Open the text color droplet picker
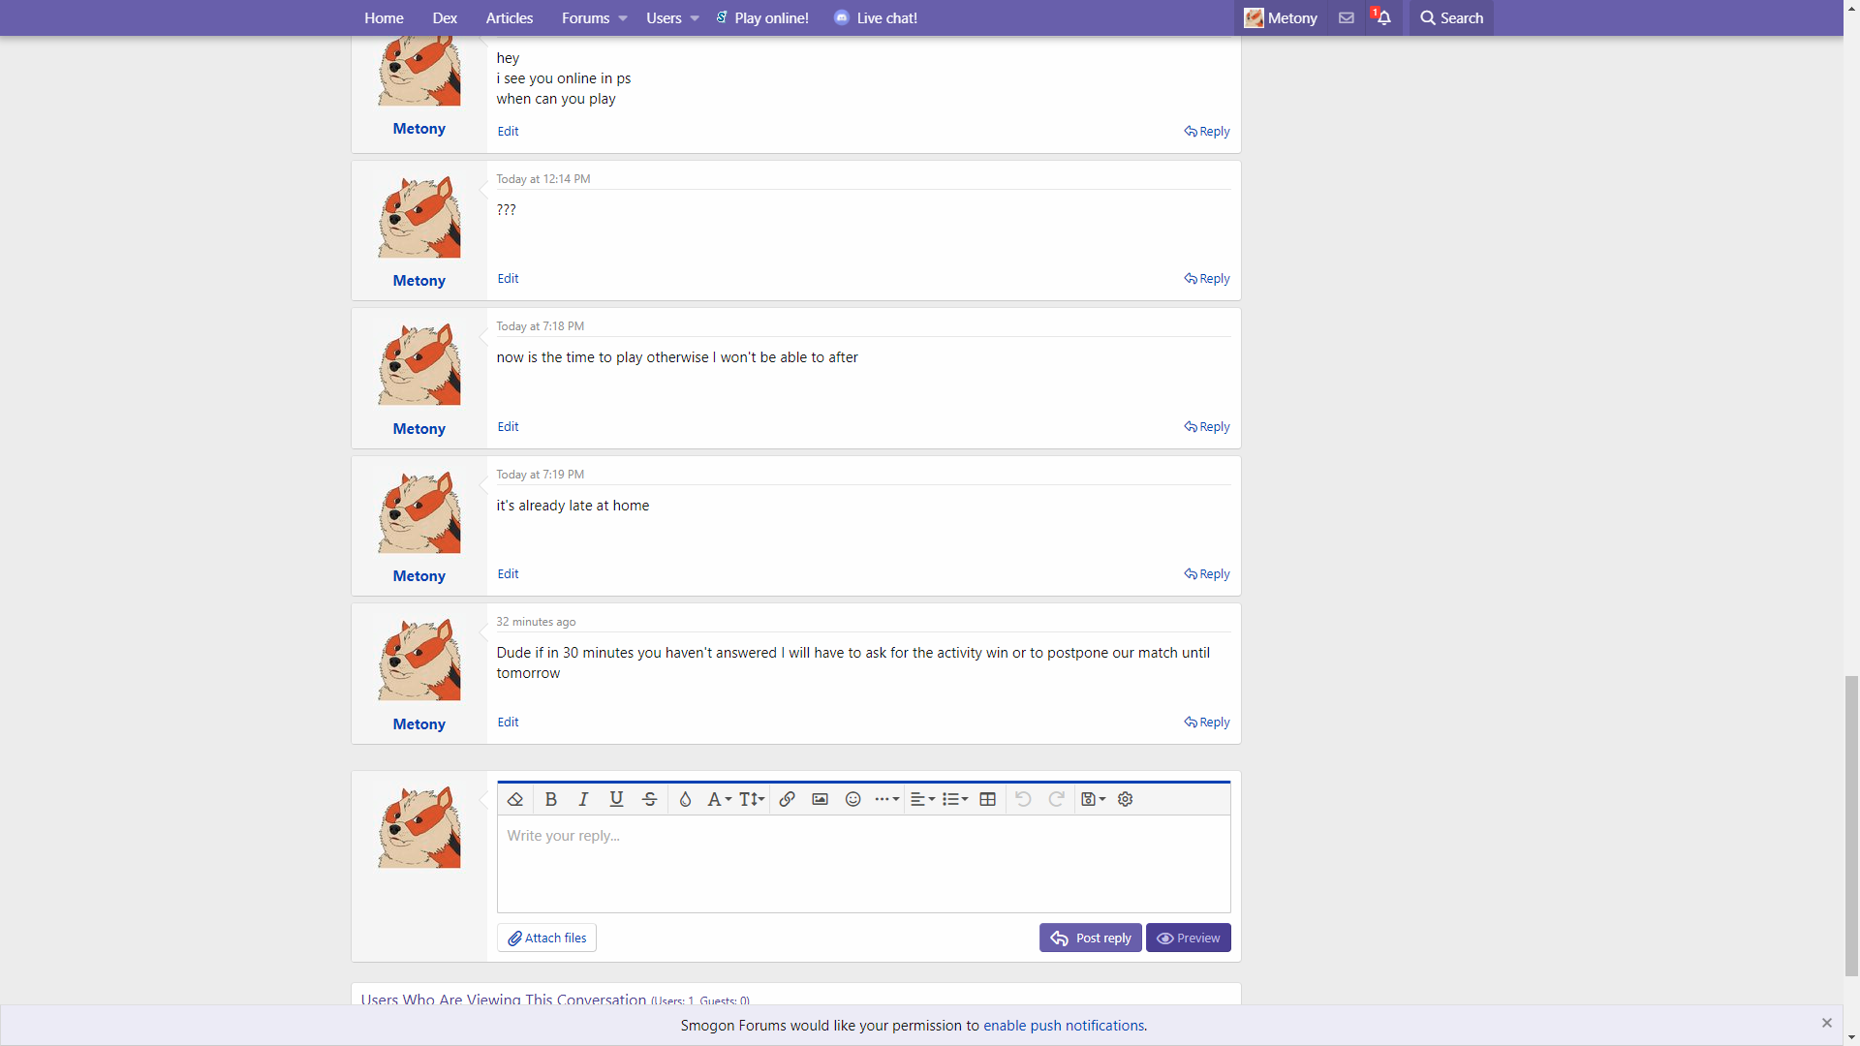1860x1046 pixels. pyautogui.click(x=685, y=799)
